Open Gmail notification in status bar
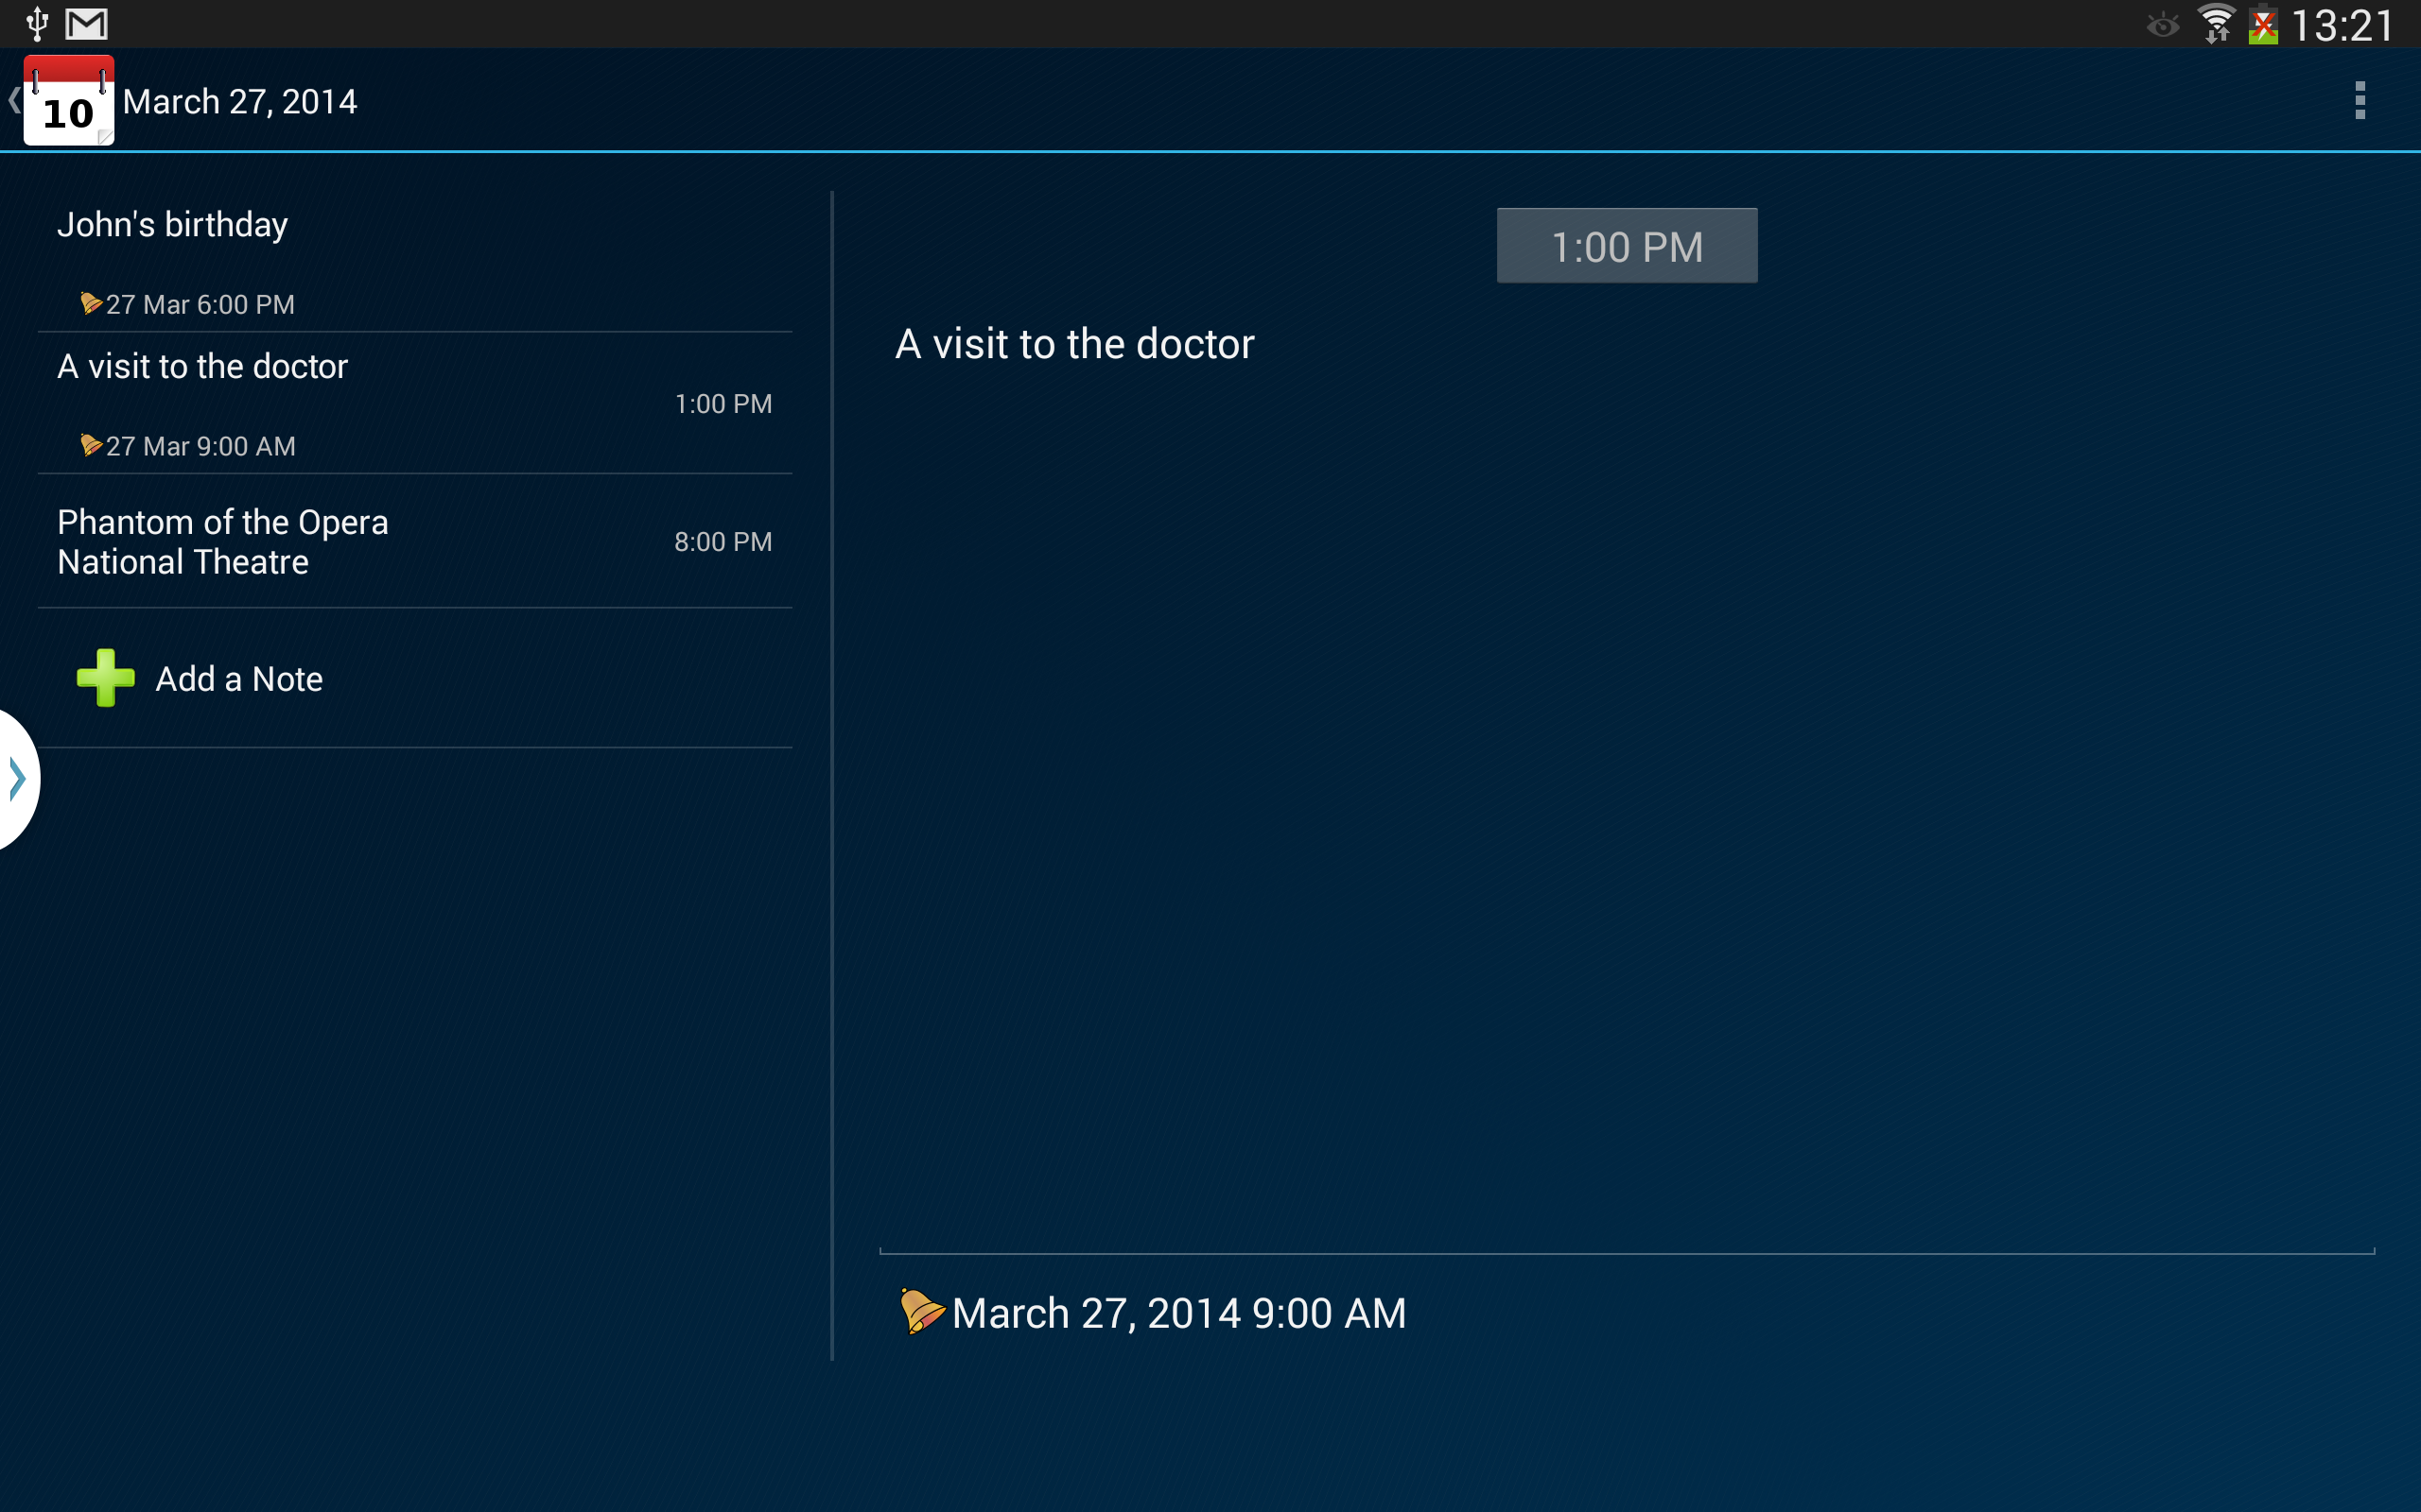The image size is (2421, 1512). (x=86, y=24)
